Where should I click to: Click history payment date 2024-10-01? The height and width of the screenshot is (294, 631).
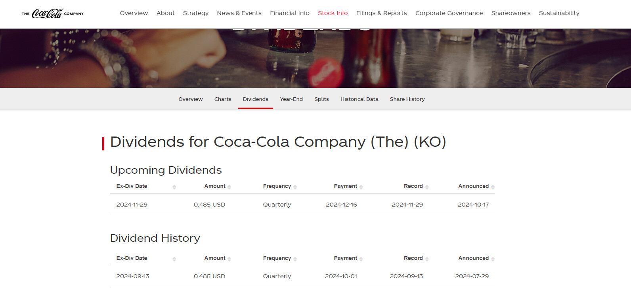click(x=341, y=276)
